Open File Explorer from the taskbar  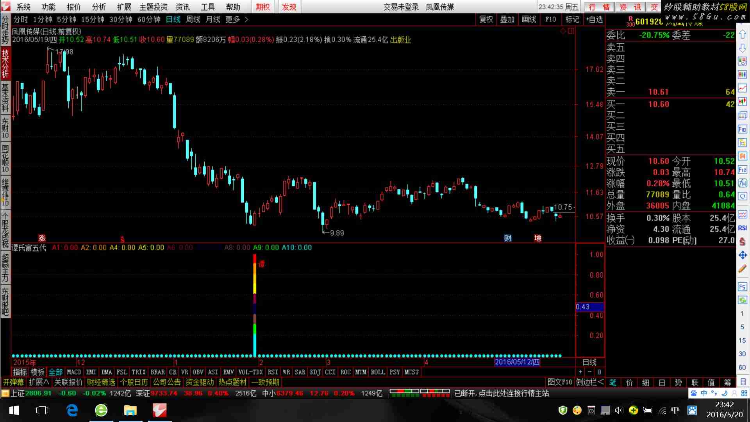click(130, 410)
